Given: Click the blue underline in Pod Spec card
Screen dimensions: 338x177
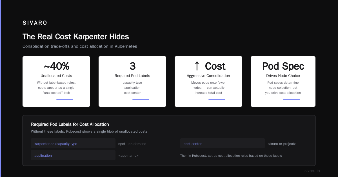Looking at the screenshot, I should click(292, 99).
